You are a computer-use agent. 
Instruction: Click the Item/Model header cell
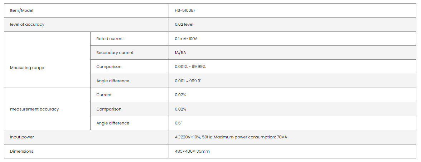[21, 10]
